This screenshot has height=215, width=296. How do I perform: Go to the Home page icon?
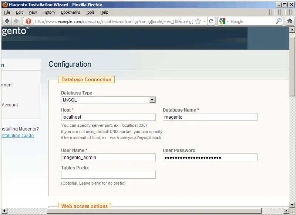coord(290,21)
